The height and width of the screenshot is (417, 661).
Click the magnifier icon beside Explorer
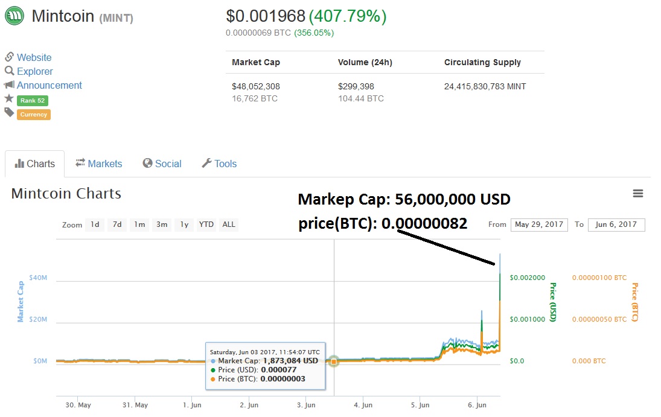click(x=9, y=71)
